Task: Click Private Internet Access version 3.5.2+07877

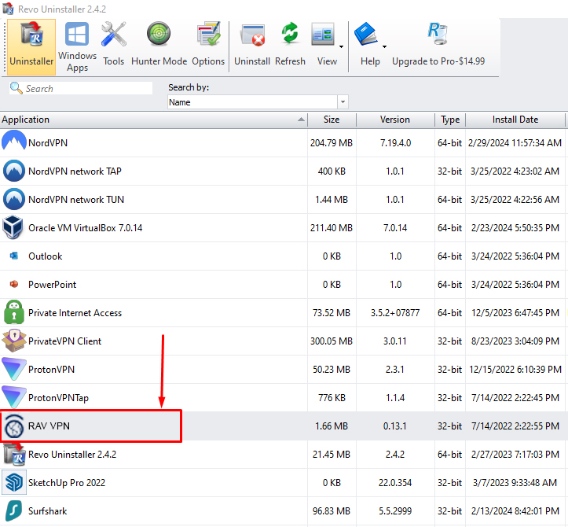Action: pos(395,312)
